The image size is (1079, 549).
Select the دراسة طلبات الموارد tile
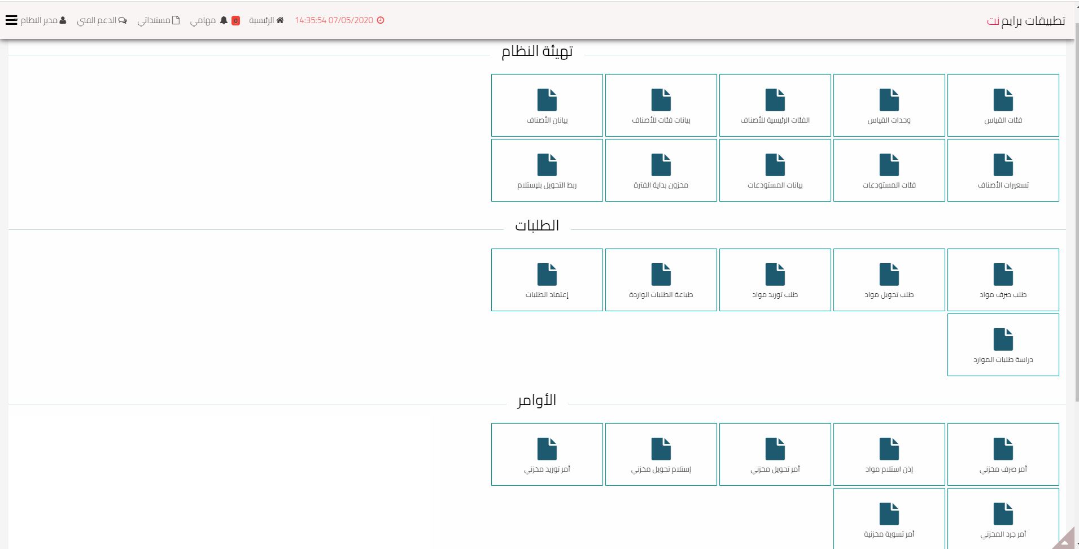click(x=1003, y=345)
